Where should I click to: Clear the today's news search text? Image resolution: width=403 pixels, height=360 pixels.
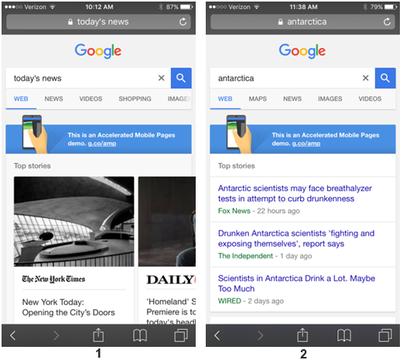pos(162,78)
